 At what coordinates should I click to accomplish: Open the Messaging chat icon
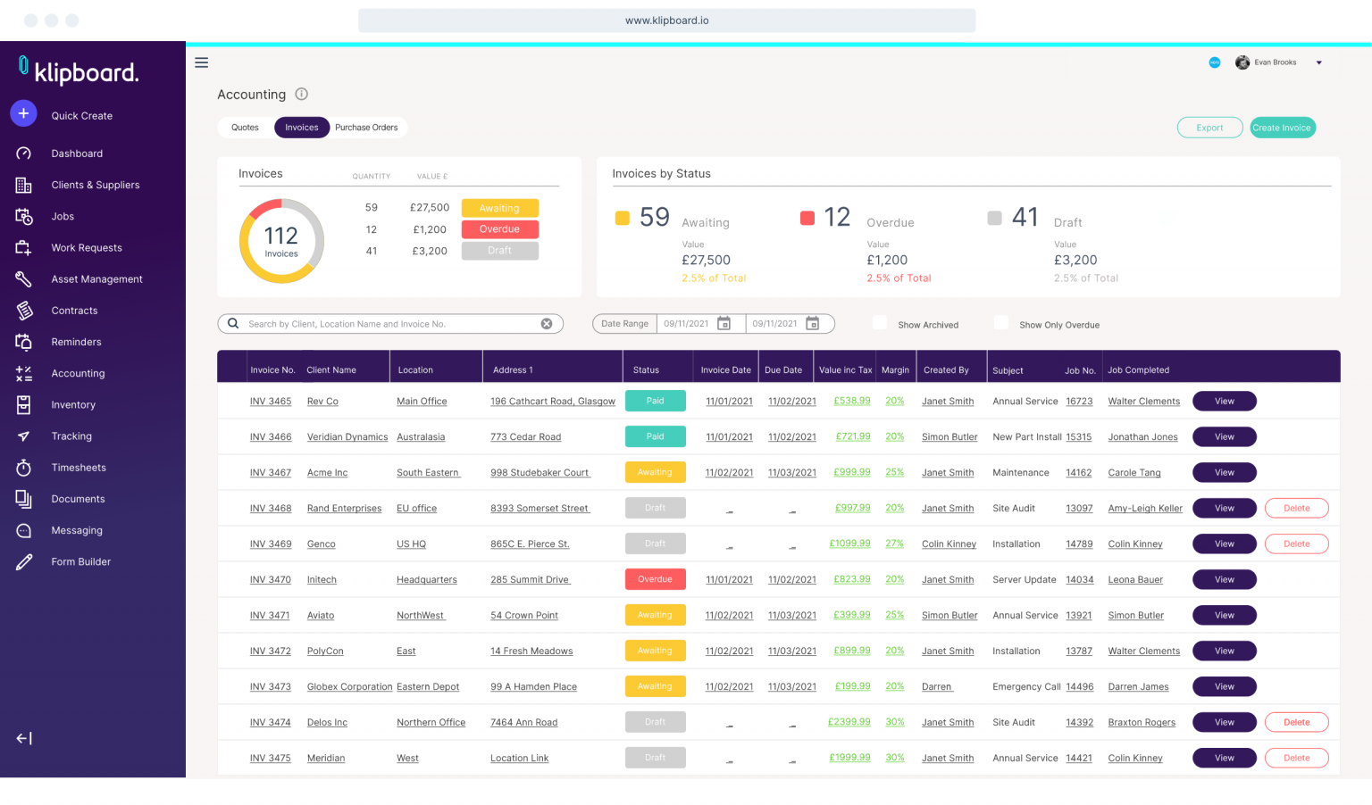24,530
